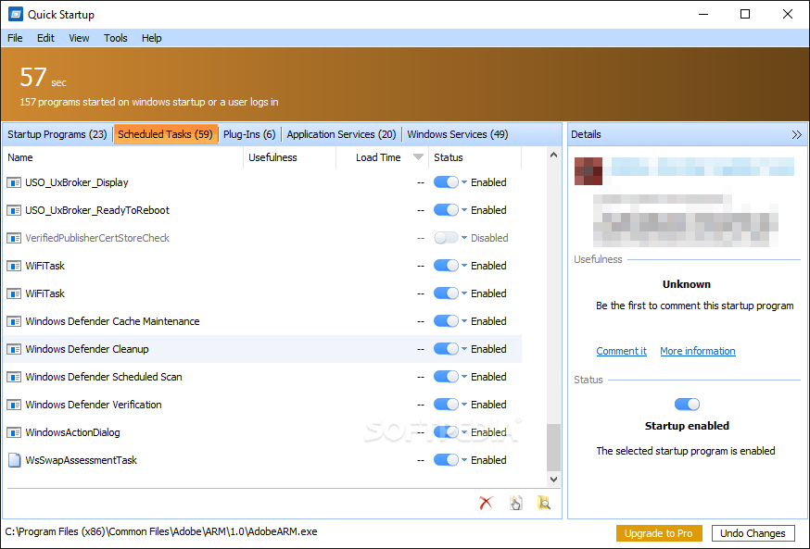Open status dropdown for Windows Defender Verification
This screenshot has width=810, height=549.
(464, 405)
